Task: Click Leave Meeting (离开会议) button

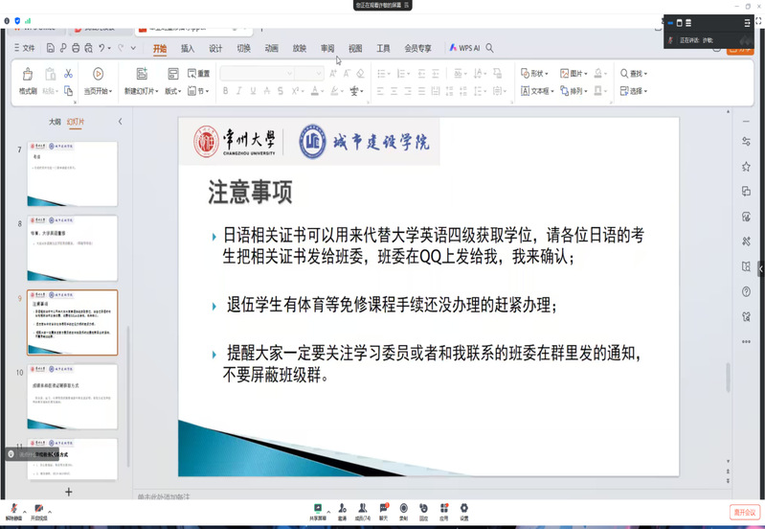Action: (x=744, y=512)
